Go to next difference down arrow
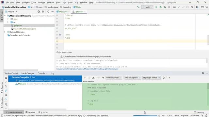The height and width of the screenshot is (117, 209). (89, 78)
